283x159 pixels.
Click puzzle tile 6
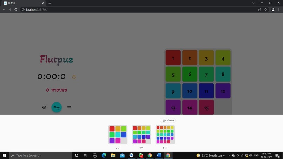click(x=190, y=74)
